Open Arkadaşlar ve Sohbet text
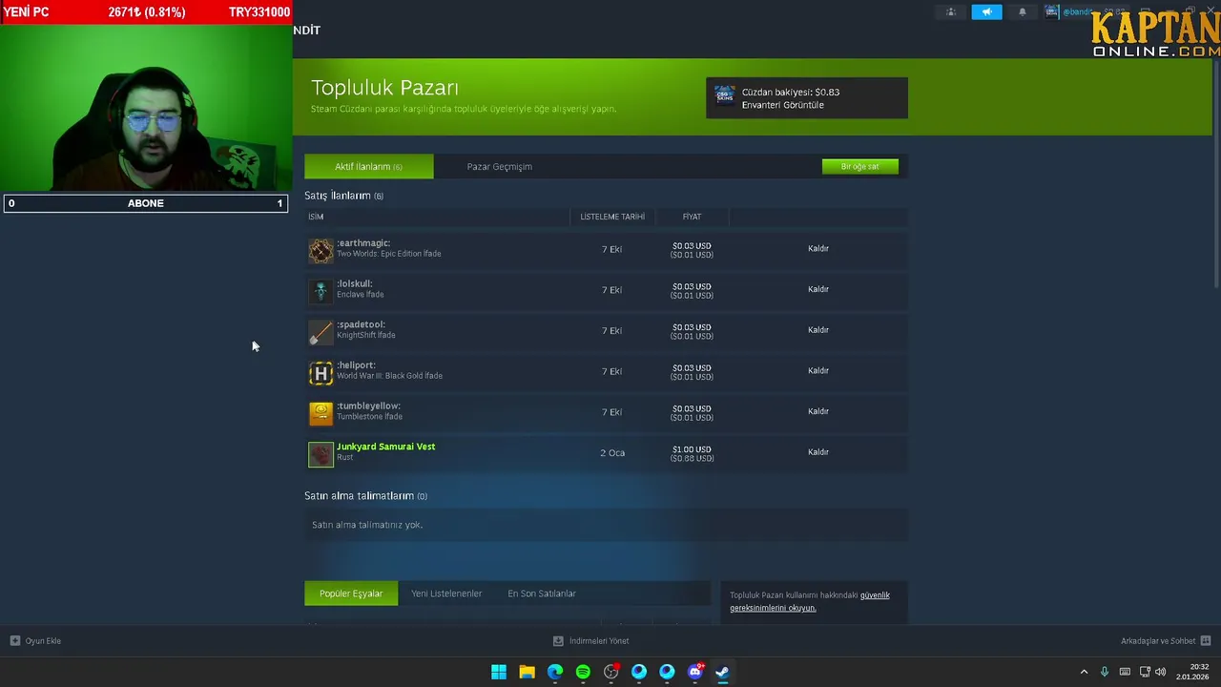 1158,641
